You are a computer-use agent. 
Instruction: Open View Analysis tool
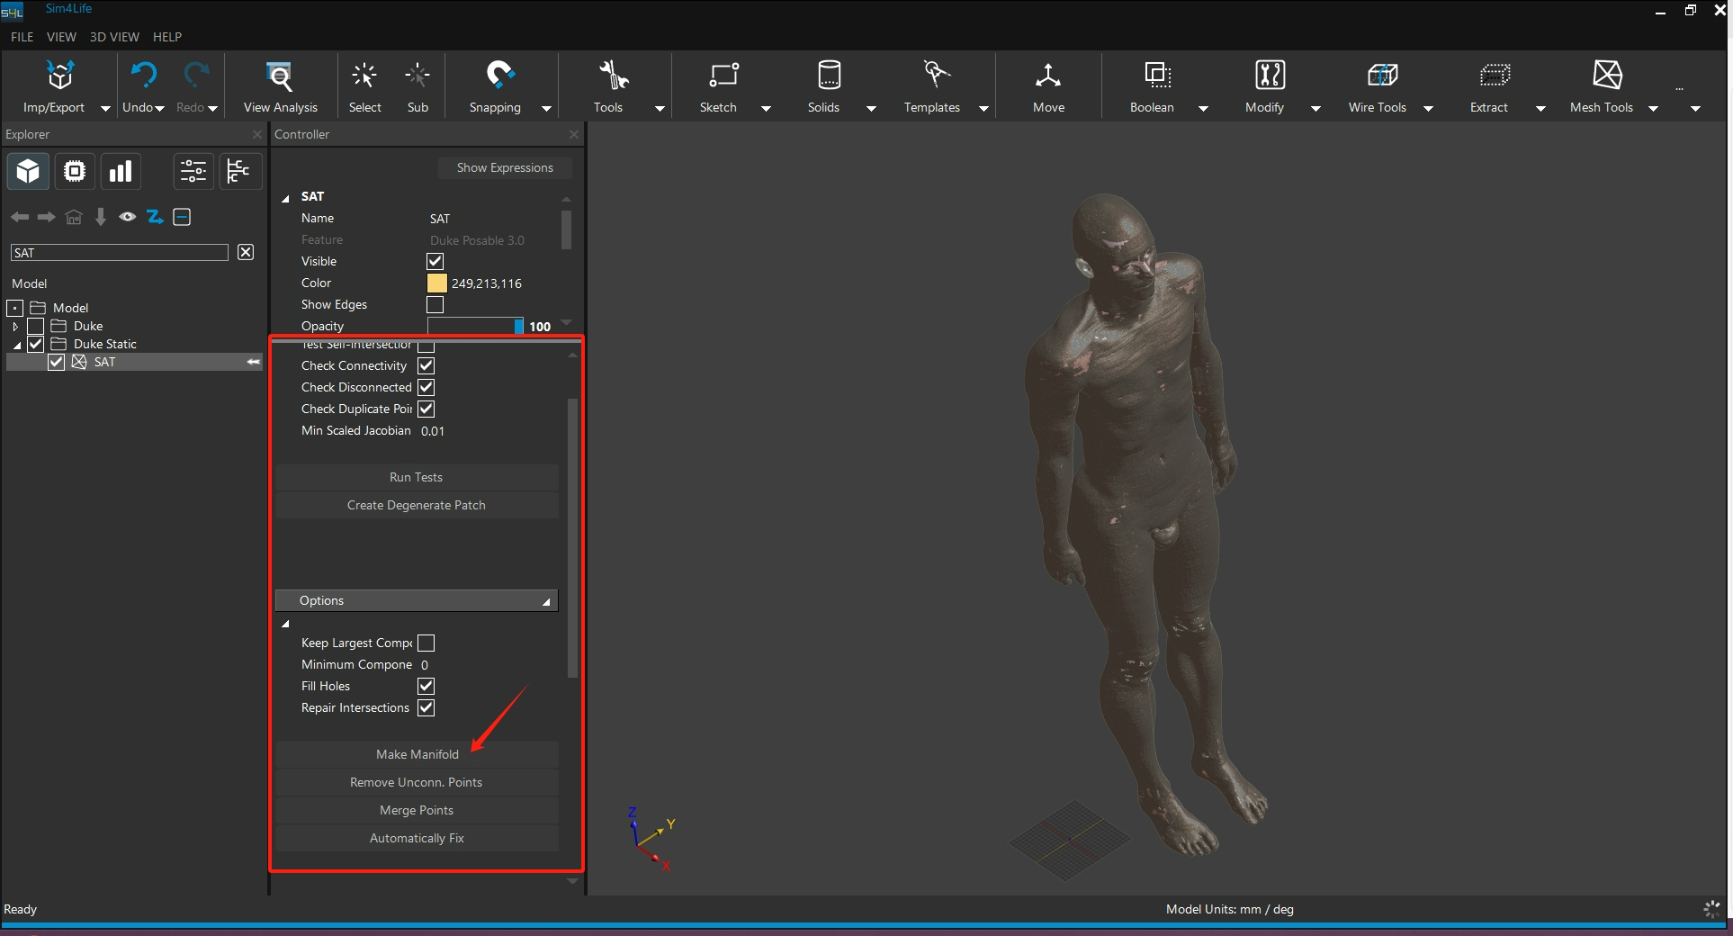click(x=280, y=76)
